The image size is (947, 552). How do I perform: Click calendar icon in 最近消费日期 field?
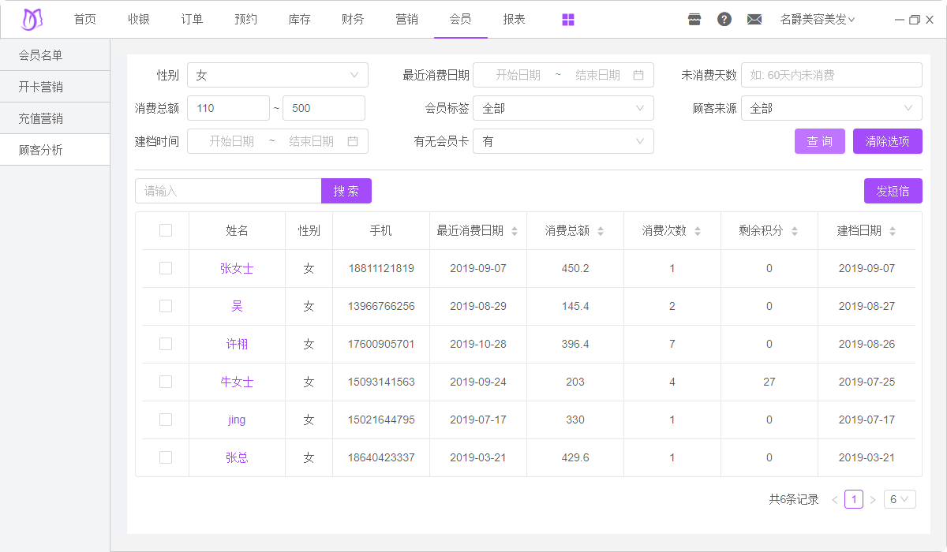pos(638,75)
